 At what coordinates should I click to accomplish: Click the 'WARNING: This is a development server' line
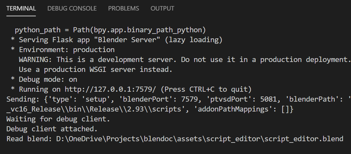[185, 60]
